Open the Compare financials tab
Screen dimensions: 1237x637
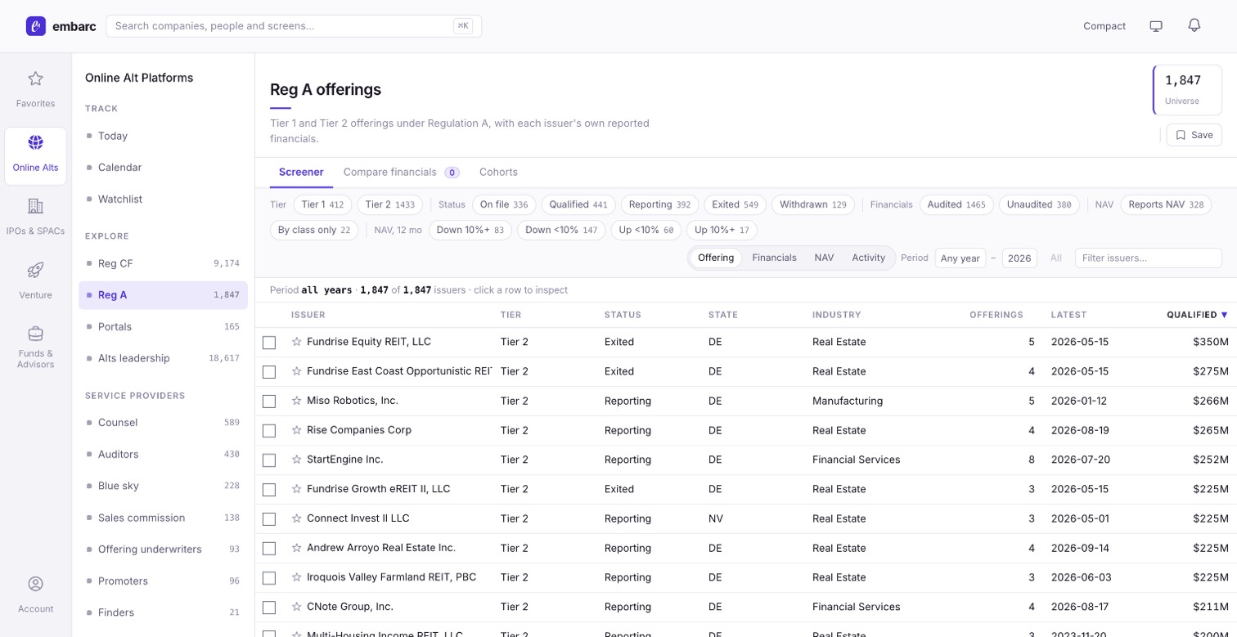(401, 173)
